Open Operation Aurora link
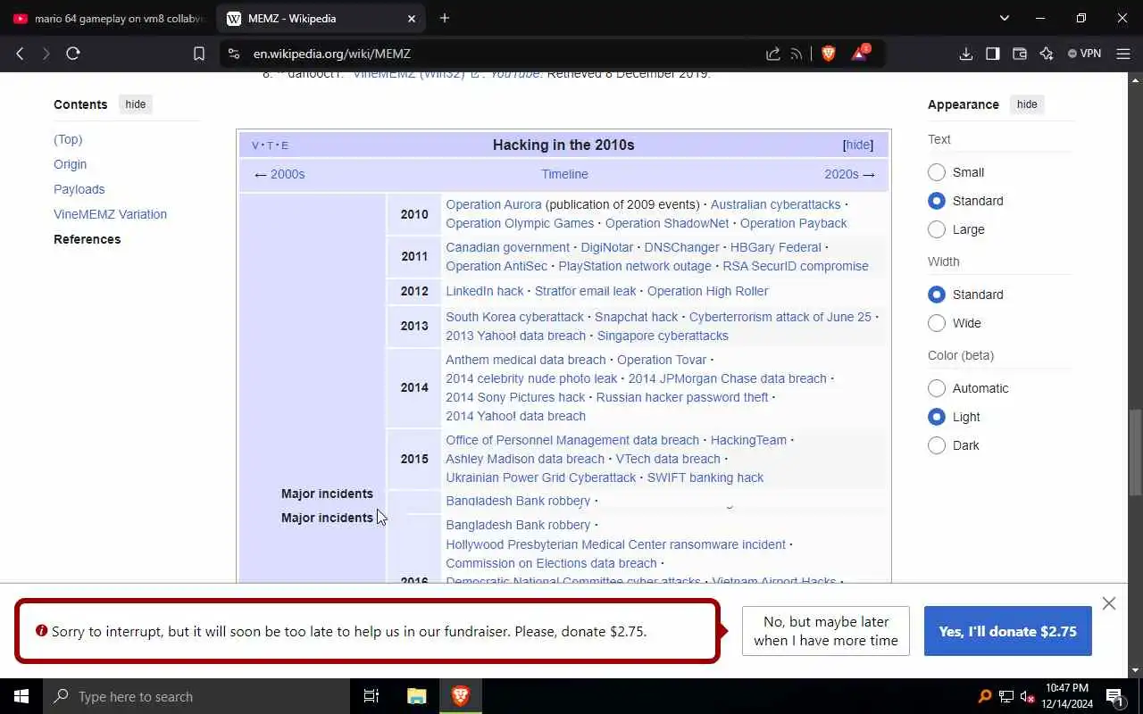 494,204
